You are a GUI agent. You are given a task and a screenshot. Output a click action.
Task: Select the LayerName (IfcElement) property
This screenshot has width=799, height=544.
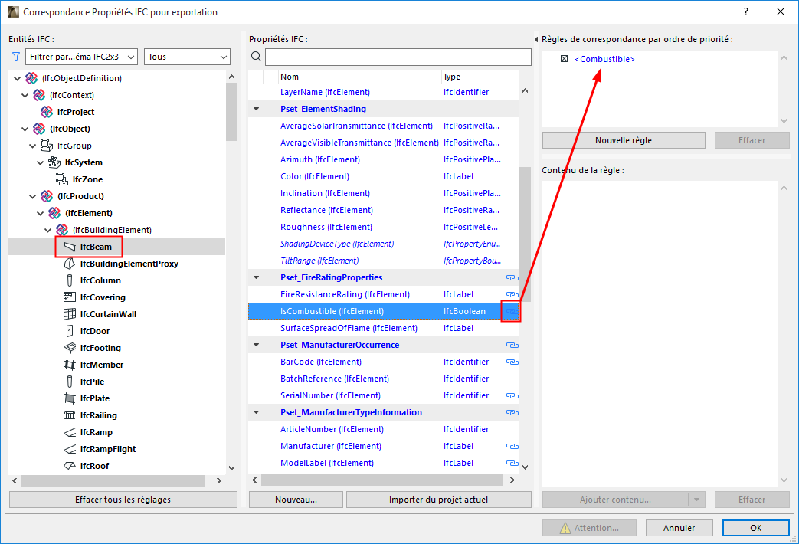[383, 92]
